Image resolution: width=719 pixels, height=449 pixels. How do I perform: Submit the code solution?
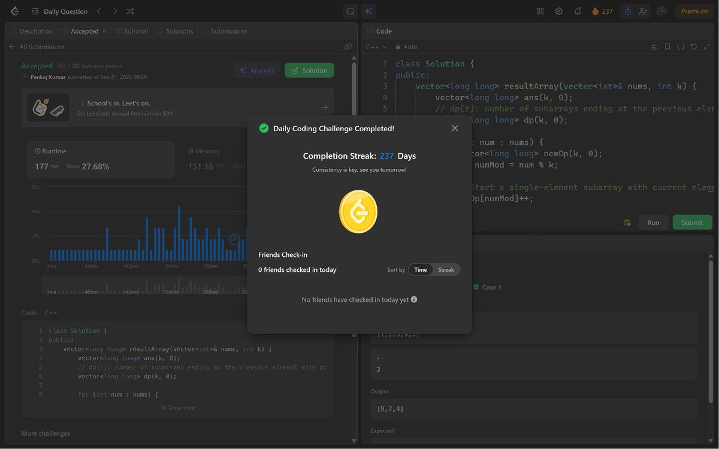(x=692, y=222)
